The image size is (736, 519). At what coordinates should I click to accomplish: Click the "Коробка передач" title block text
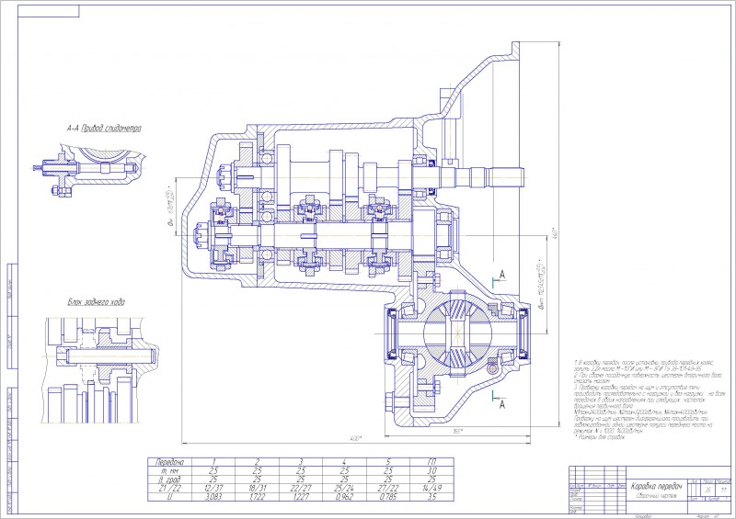click(x=655, y=486)
